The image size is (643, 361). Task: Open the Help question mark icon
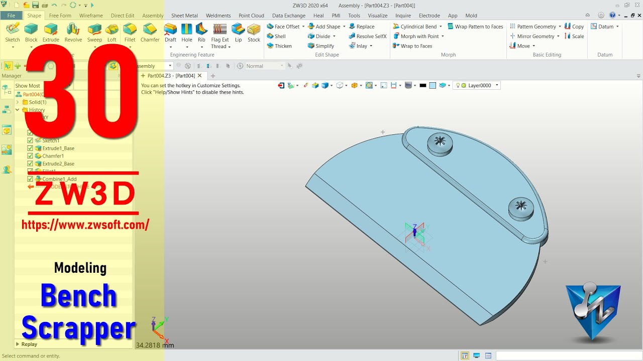point(612,15)
